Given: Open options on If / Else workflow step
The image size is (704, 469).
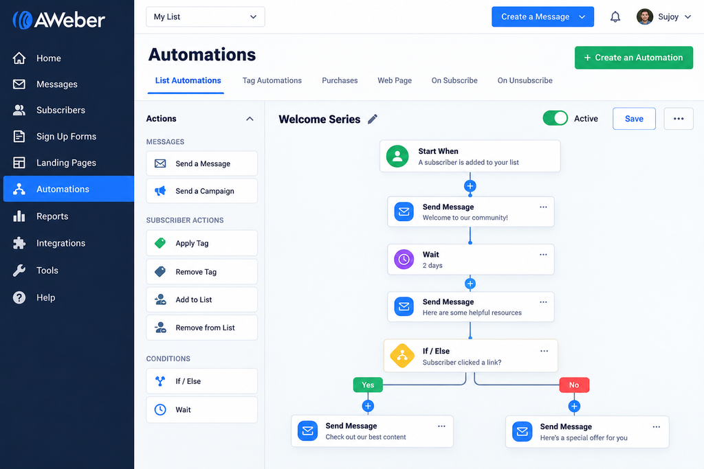Looking at the screenshot, I should [544, 351].
